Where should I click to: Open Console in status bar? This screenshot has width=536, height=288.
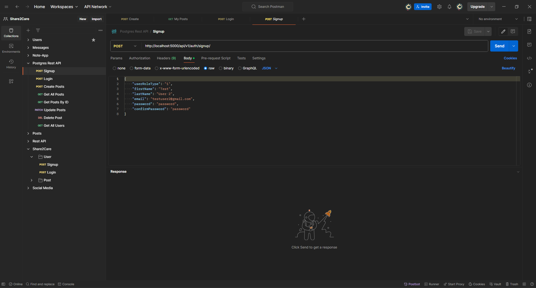click(66, 284)
